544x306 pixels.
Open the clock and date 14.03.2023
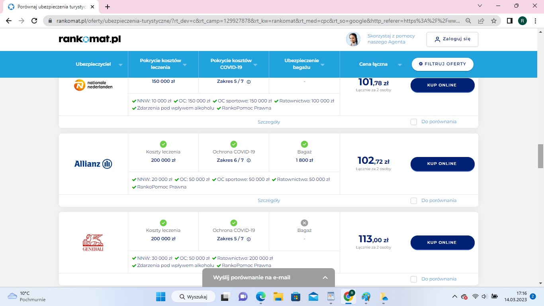(x=516, y=296)
